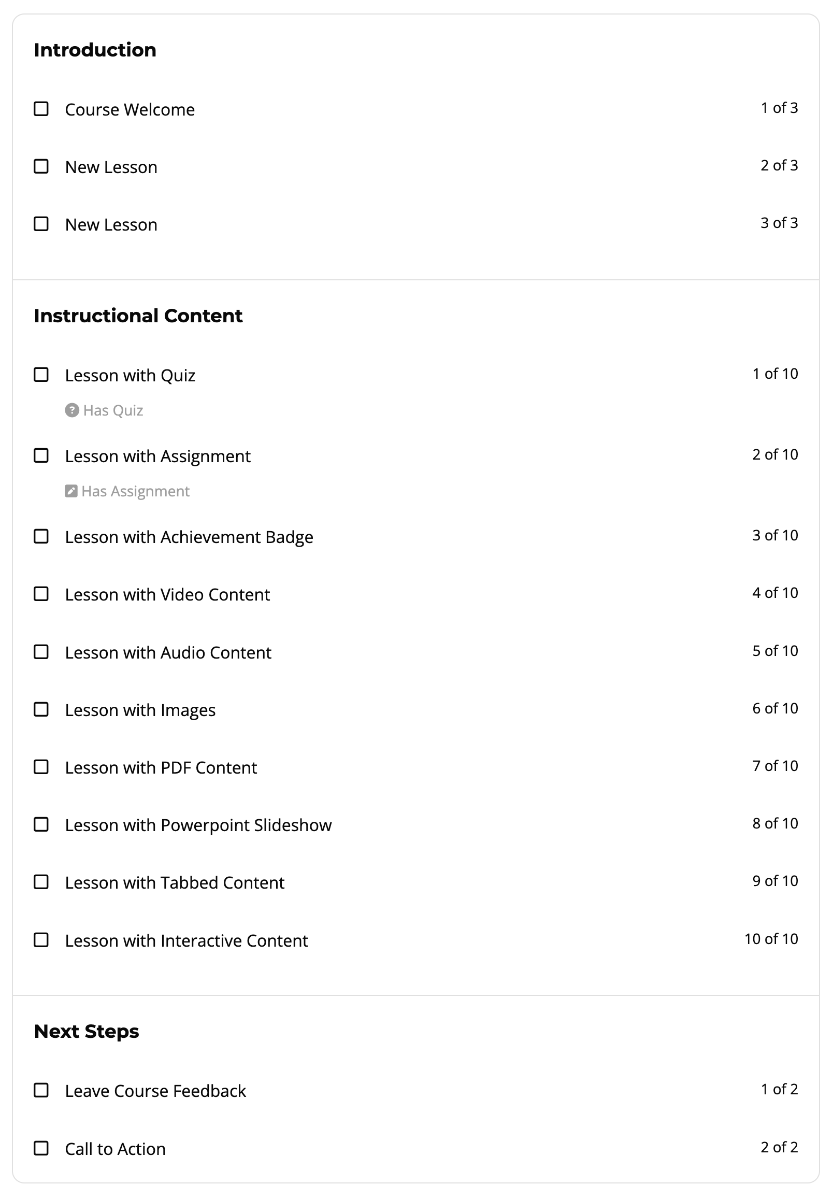
Task: Select the Instructional Content section heading
Action: [138, 315]
